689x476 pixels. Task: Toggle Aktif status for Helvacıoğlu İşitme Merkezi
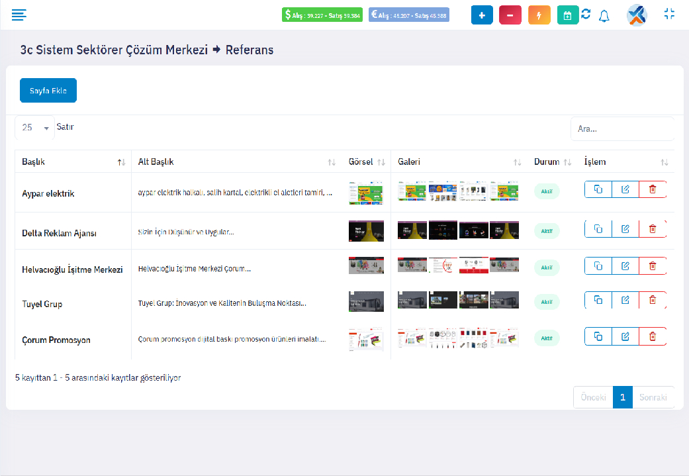pos(547,267)
